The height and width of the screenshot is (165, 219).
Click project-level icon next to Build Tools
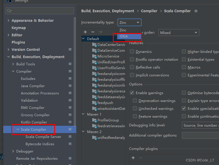[x=70, y=64]
